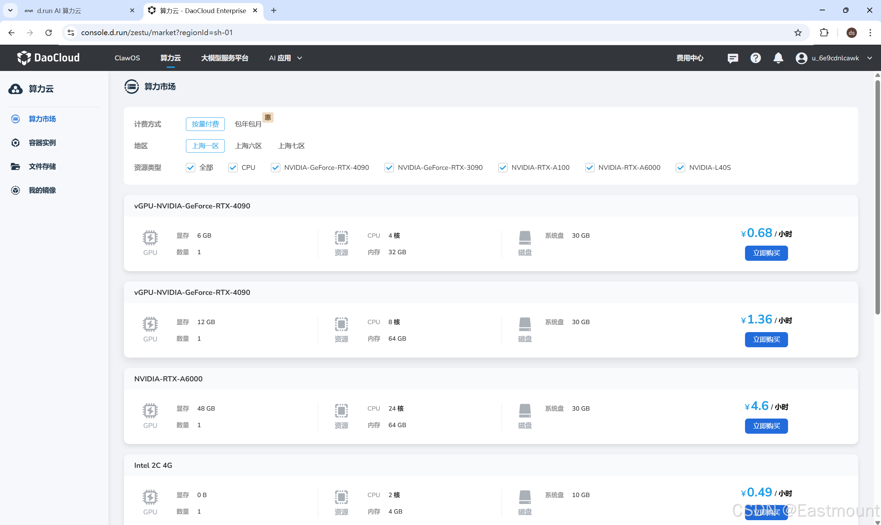The width and height of the screenshot is (881, 525).
Task: Close the d.run AI 算力云 tab
Action: (132, 11)
